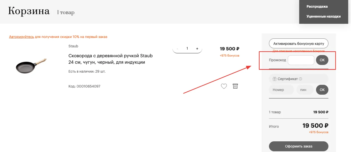This screenshot has width=354, height=152.
Task: Focus the certificate пин field
Action: (305, 90)
